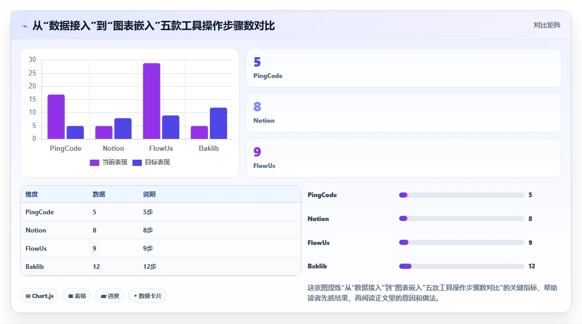Click the 30 y-axis label
582x324 pixels.
click(32, 59)
